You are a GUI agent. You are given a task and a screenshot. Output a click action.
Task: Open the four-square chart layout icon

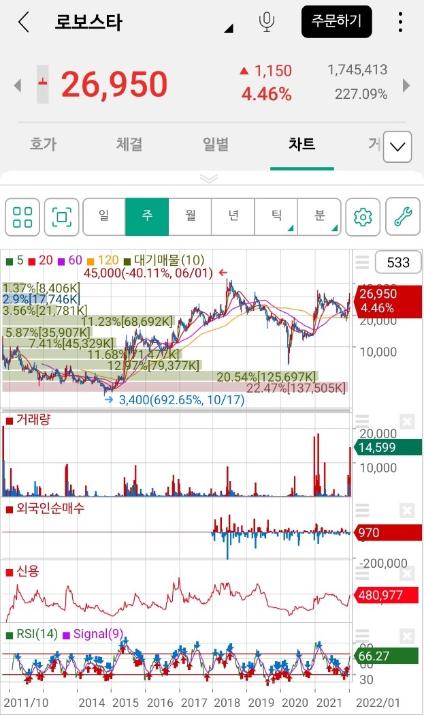click(x=22, y=217)
